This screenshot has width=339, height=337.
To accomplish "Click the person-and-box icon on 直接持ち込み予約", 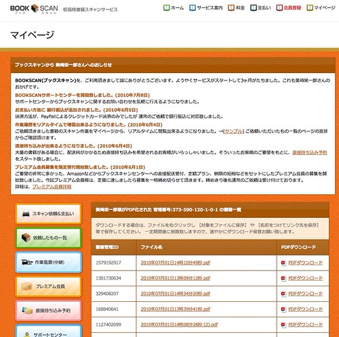I will [x=27, y=311].
